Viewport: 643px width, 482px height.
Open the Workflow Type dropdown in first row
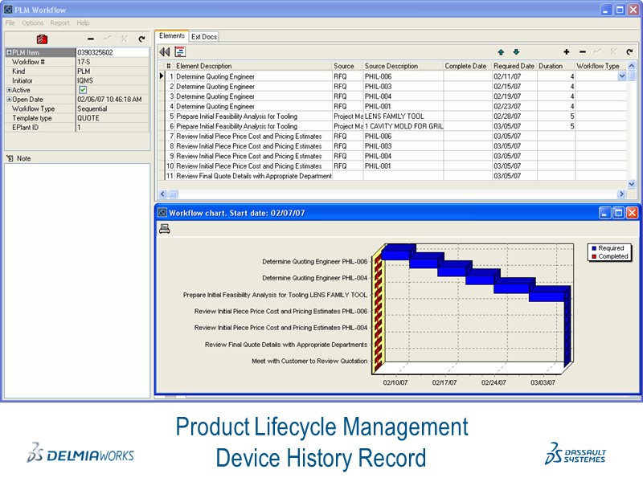click(x=621, y=76)
